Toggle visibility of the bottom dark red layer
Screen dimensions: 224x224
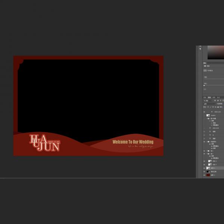[x=204, y=175]
